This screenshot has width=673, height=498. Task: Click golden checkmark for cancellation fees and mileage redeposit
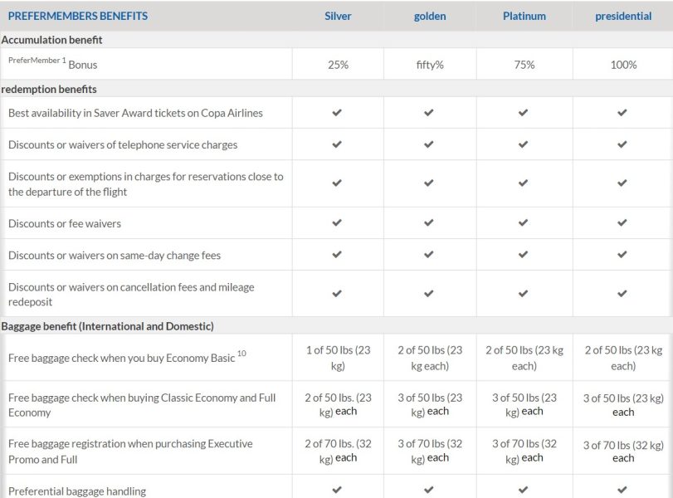click(429, 294)
